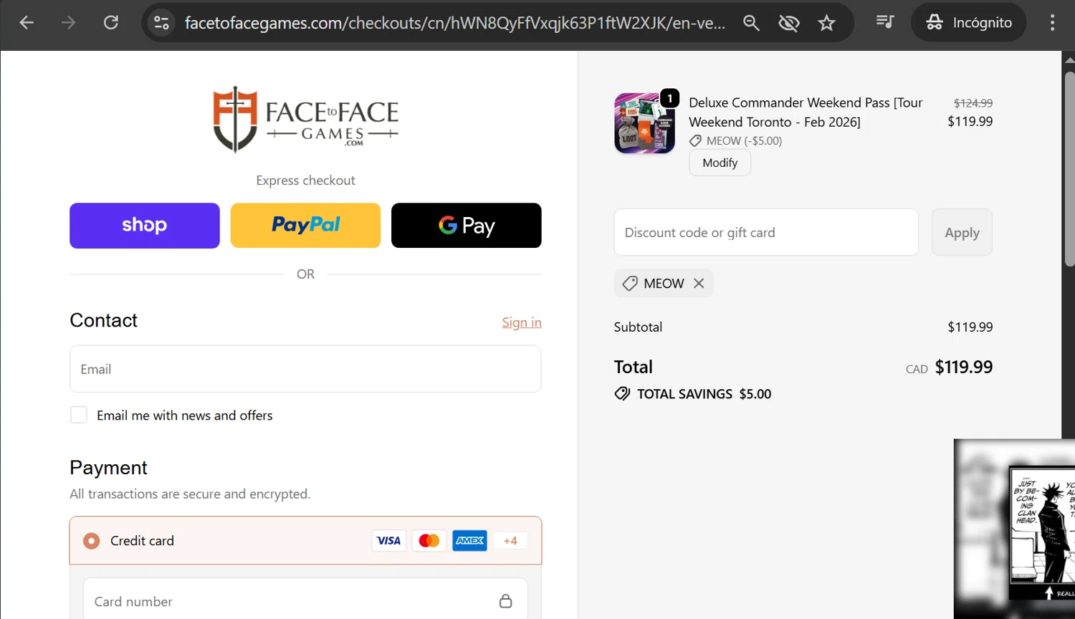Open the media control icon in toolbar
This screenshot has width=1075, height=619.
885,22
